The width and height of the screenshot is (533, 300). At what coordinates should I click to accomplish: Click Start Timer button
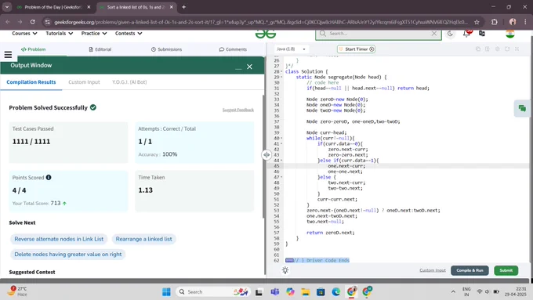[356, 49]
